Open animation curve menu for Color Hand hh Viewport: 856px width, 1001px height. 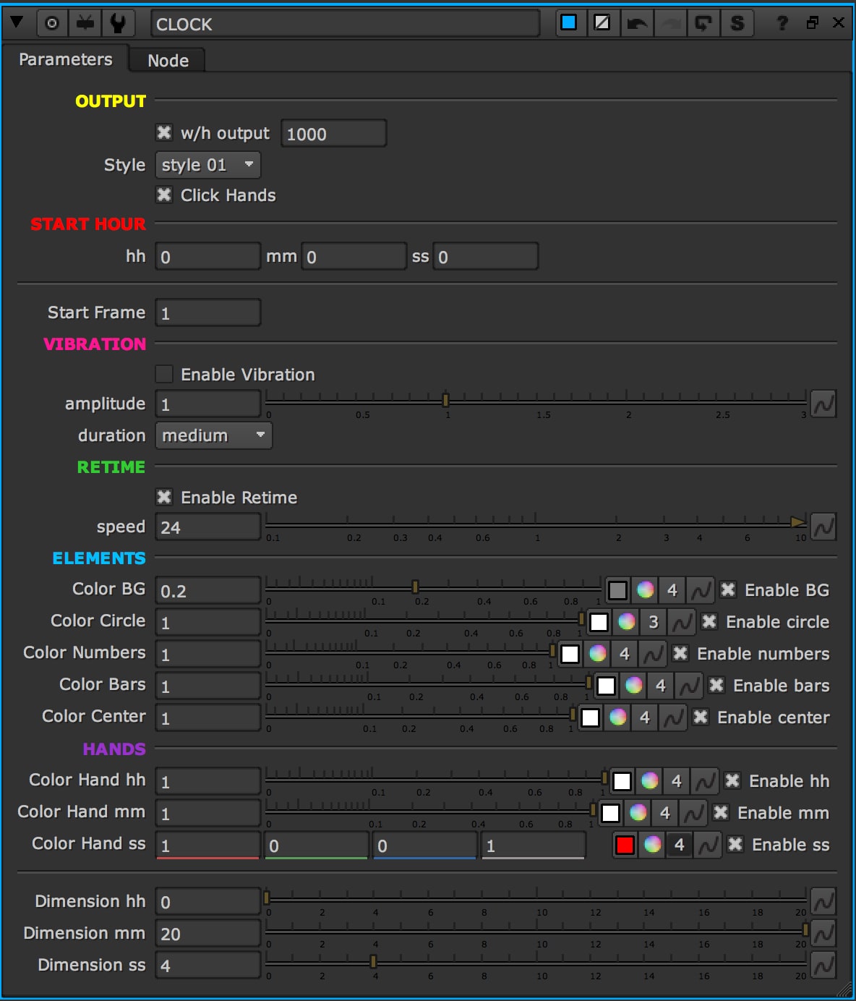(x=704, y=782)
